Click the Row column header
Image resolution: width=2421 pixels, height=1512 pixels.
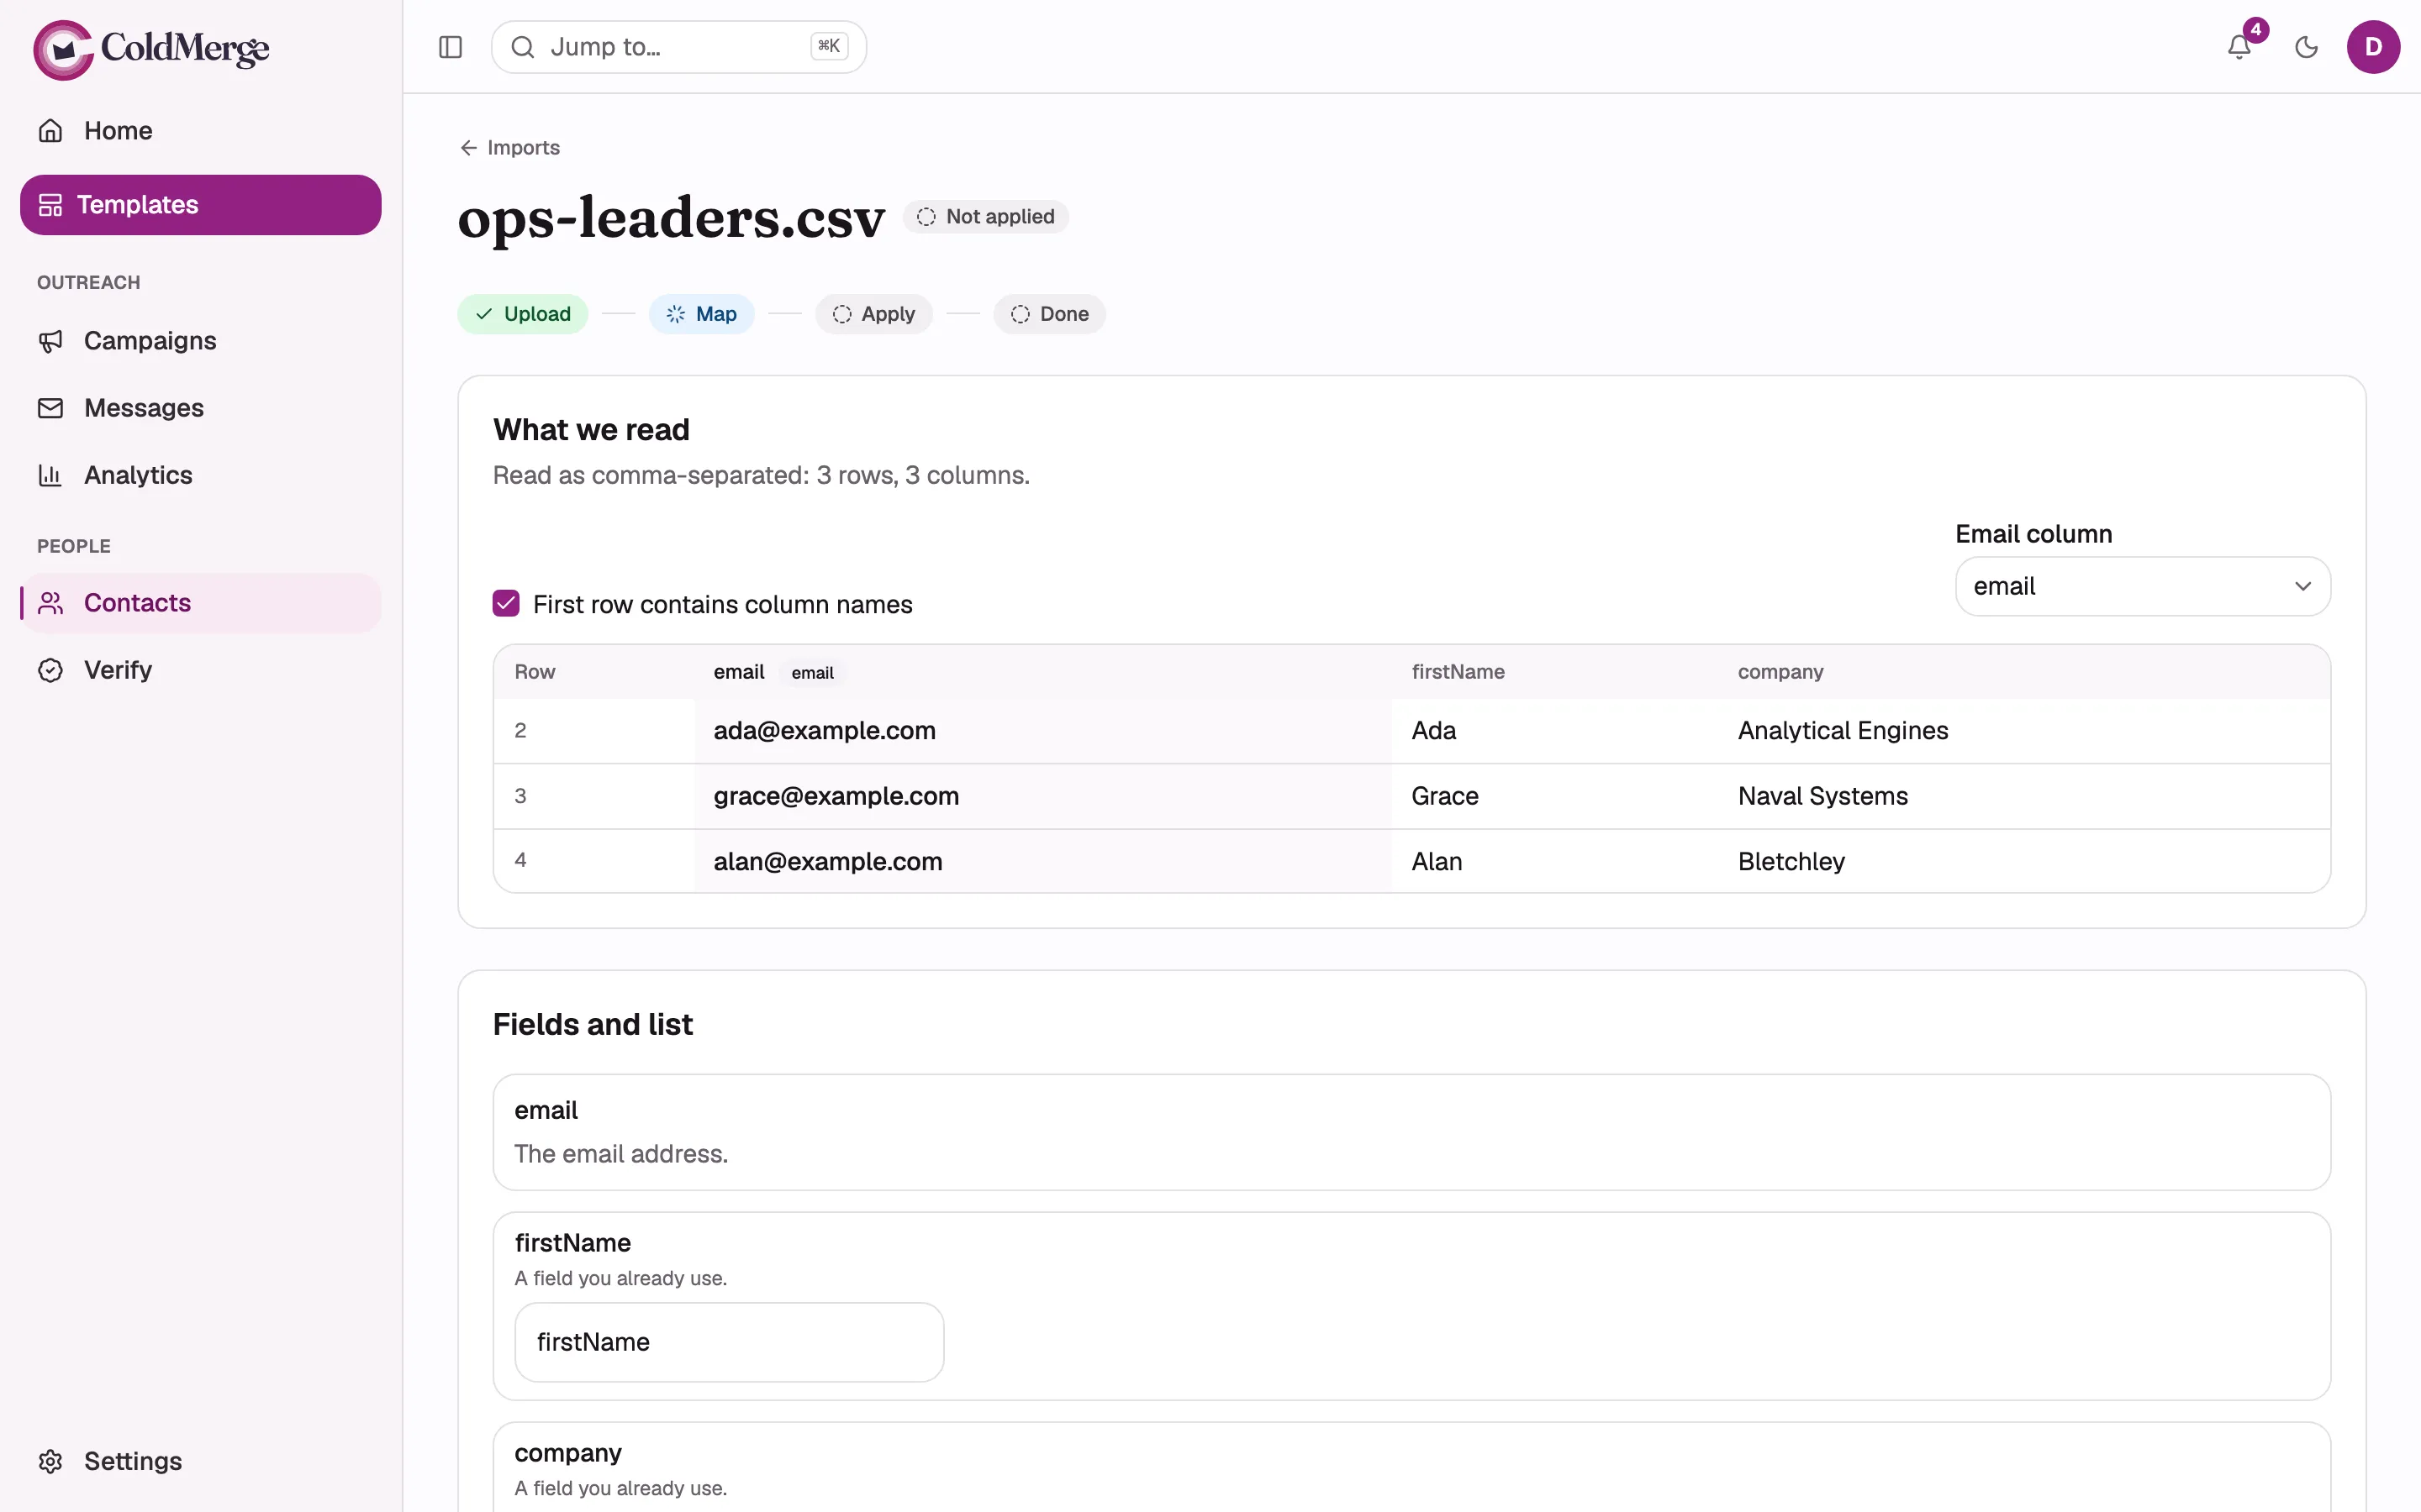[535, 672]
